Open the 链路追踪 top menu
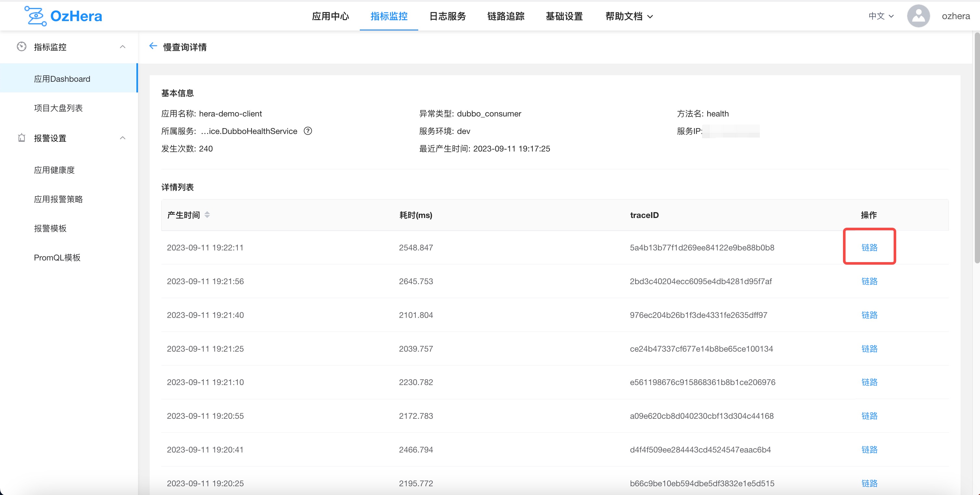The image size is (980, 495). 506,16
